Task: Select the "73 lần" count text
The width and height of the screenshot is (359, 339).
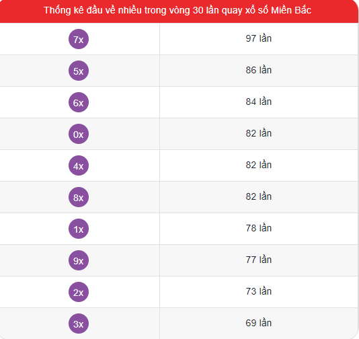Action: click(258, 291)
